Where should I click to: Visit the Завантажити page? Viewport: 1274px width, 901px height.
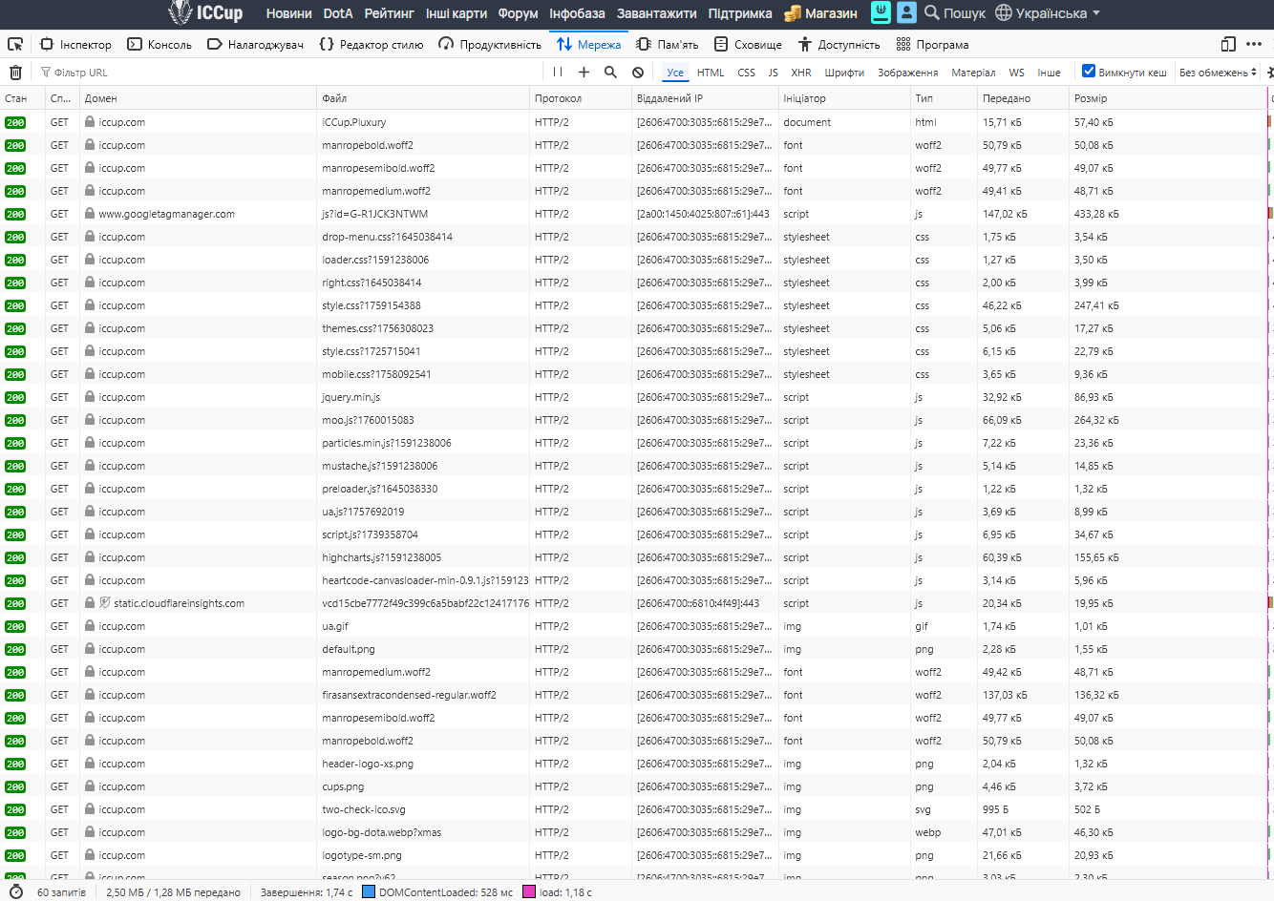pos(657,13)
